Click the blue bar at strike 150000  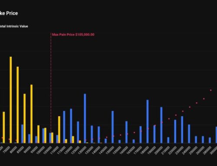[112, 127]
